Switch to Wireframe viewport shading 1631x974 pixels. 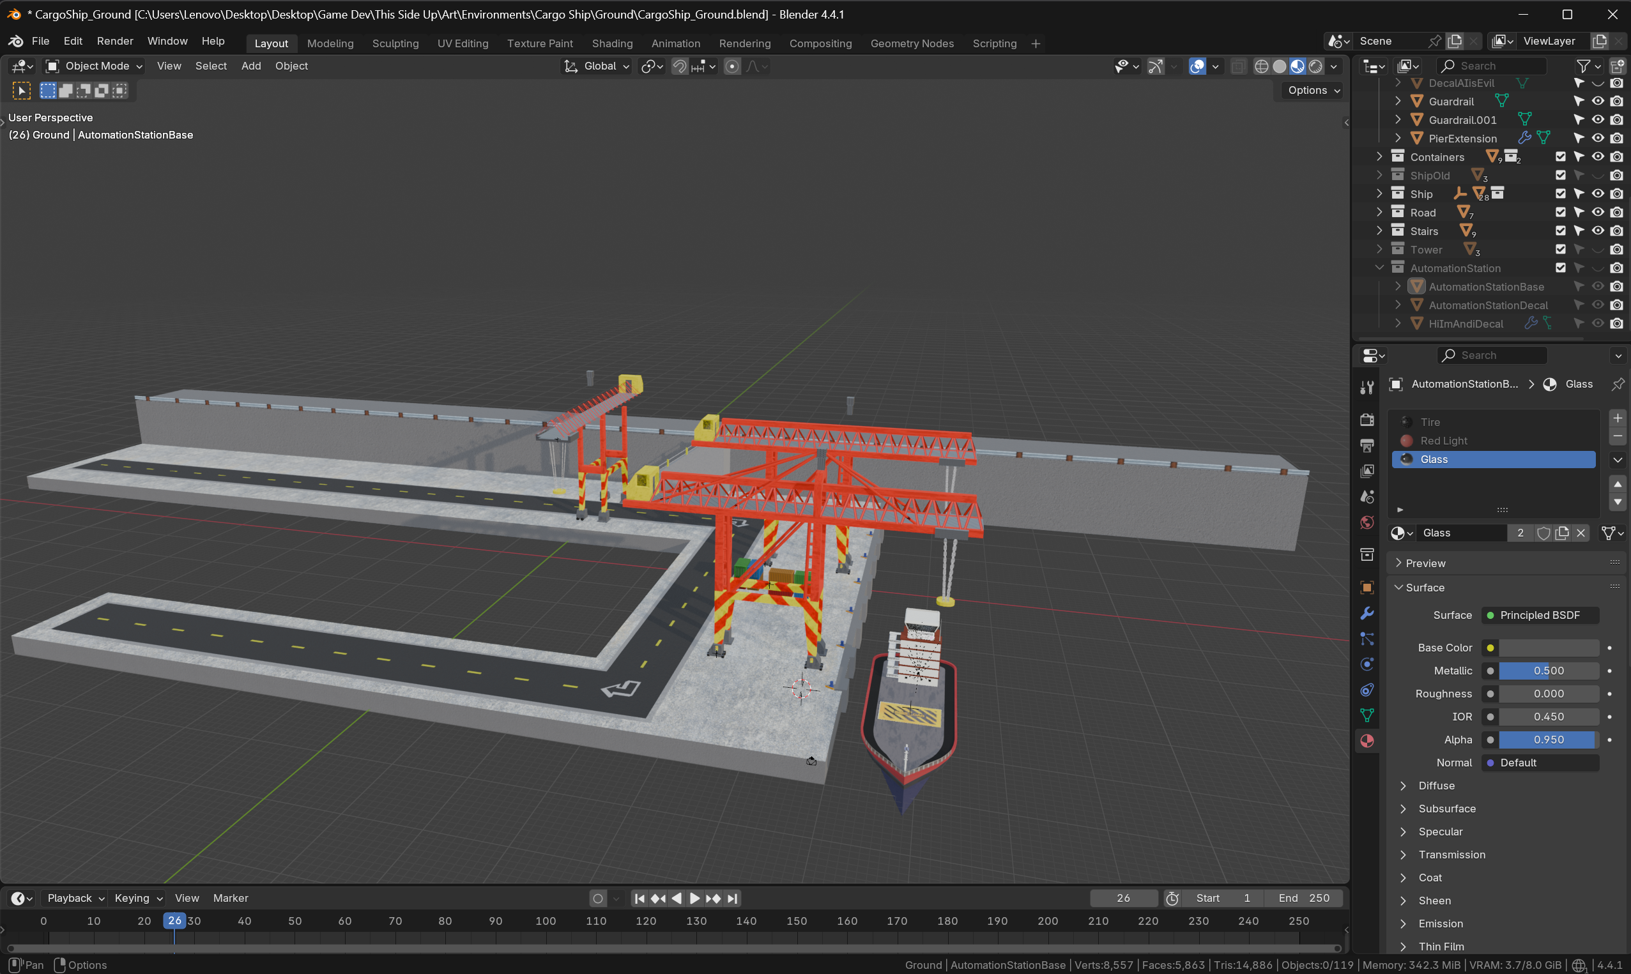1261,66
